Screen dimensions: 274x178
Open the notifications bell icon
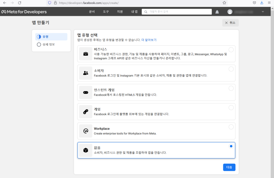[x=217, y=12]
